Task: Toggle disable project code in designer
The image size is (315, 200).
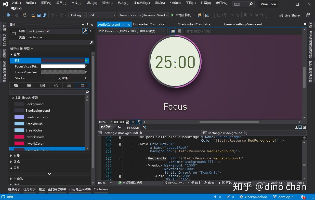Action: tap(139, 122)
